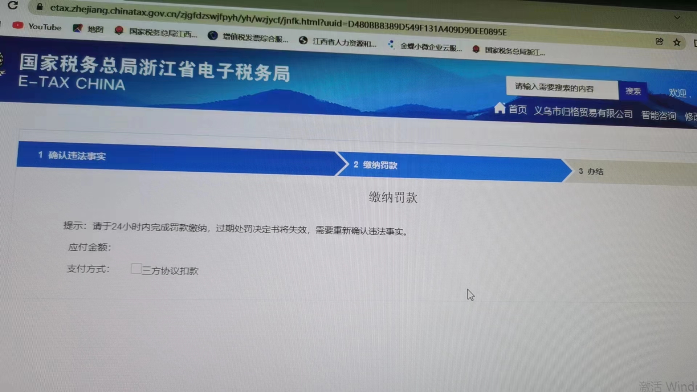Click the share page icon

[659, 41]
